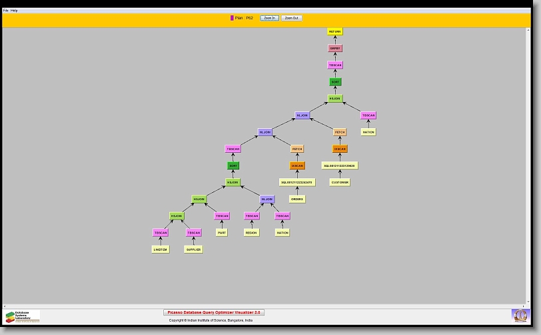Click the orange IXSCAN node above ORDERS index
The height and width of the screenshot is (335, 541).
[x=297, y=165]
